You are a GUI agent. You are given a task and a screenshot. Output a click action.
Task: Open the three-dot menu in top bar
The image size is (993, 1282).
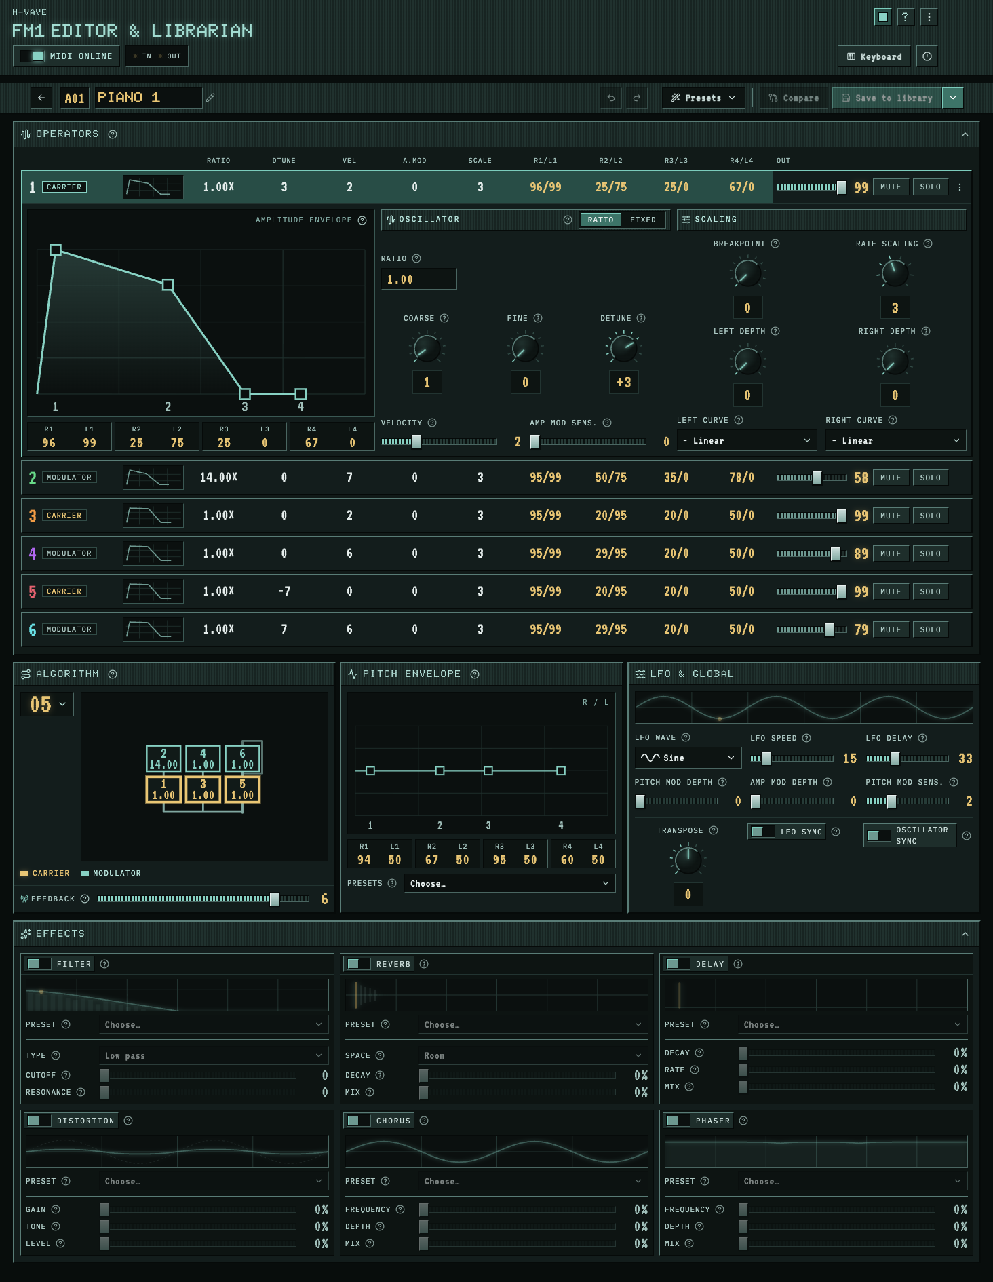coord(929,17)
